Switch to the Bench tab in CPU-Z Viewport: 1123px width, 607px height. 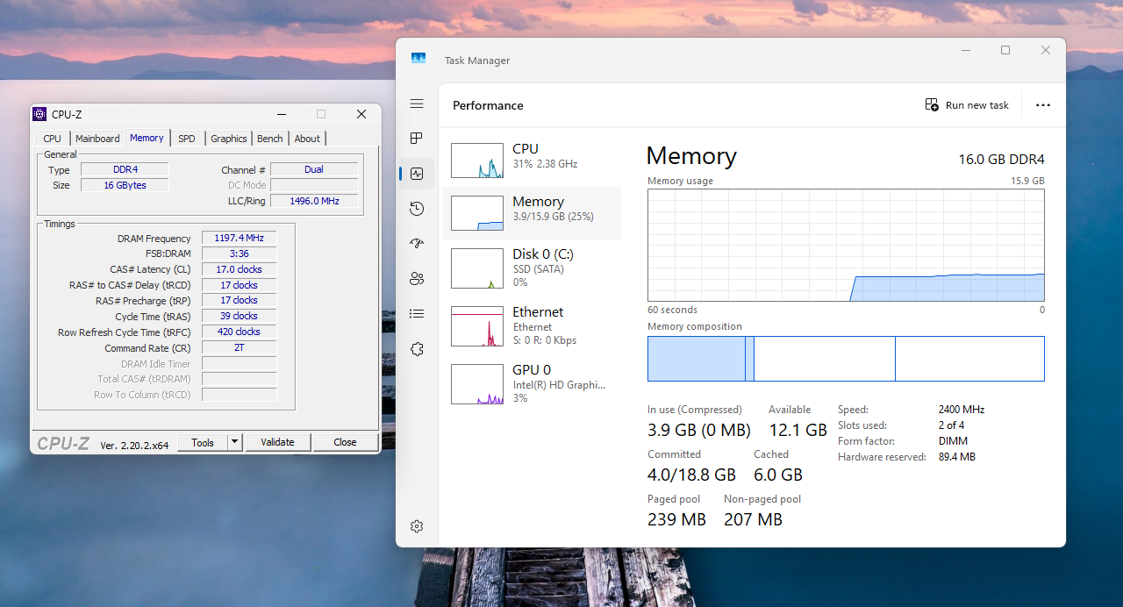[x=270, y=139]
